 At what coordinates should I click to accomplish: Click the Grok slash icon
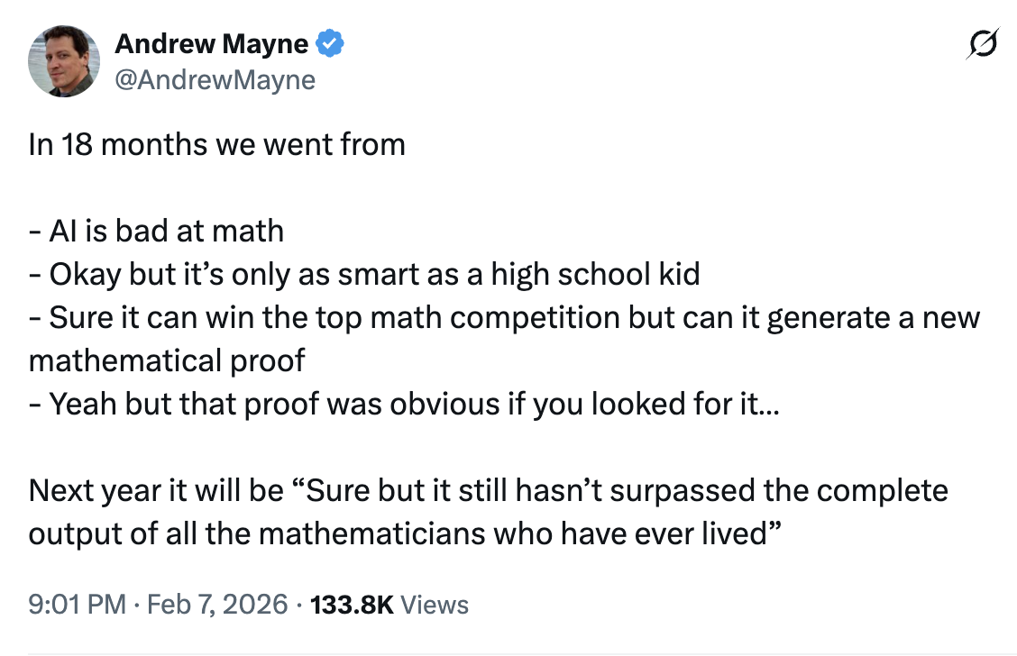[980, 44]
